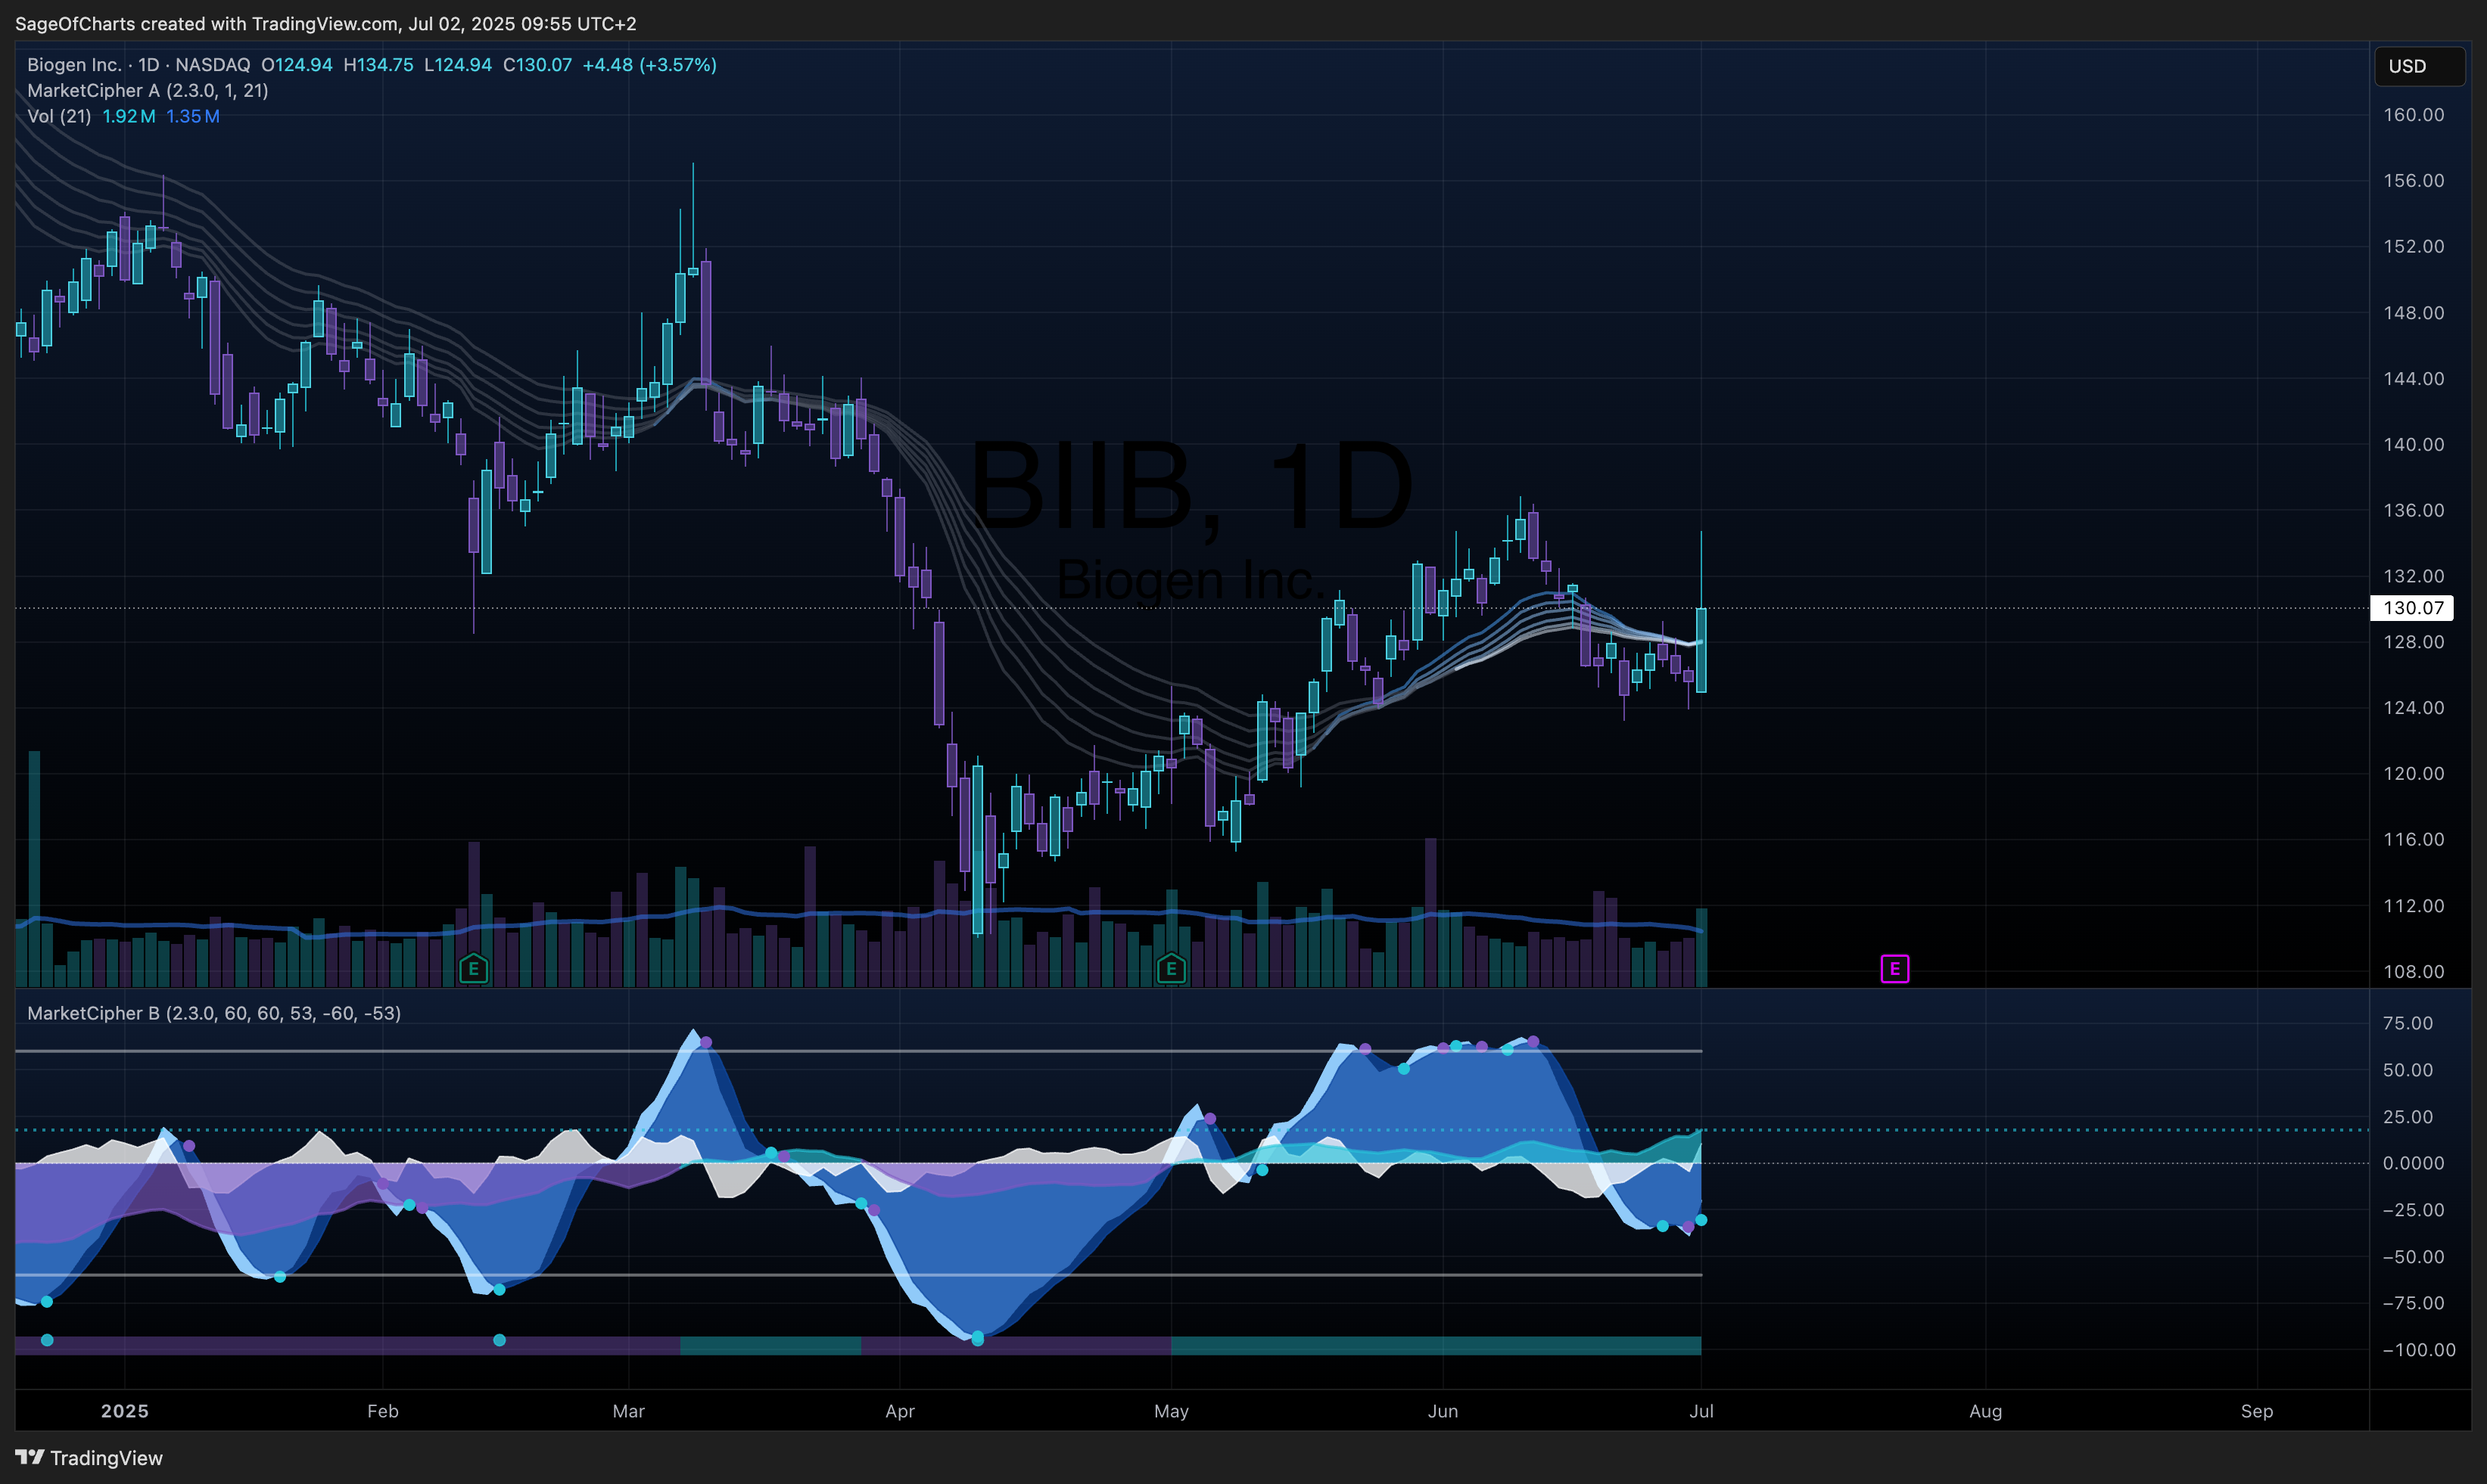Click the upcoming purple earnings E marker

click(x=1894, y=968)
